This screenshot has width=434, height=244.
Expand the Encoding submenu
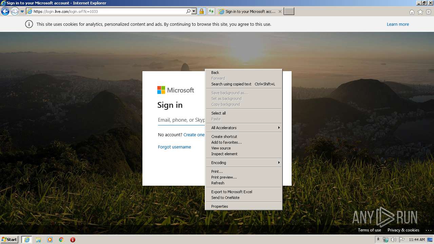pos(244,163)
